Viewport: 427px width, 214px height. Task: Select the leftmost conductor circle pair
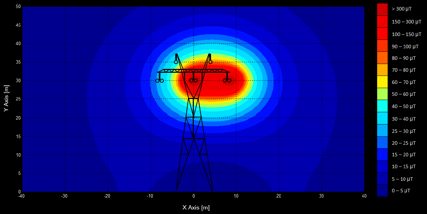pos(159,80)
